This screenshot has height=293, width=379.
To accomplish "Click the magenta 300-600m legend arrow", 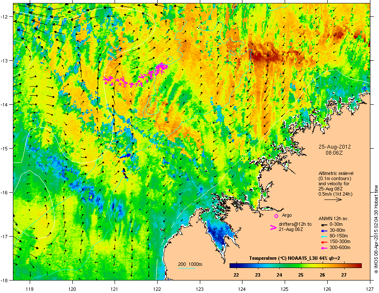I will tap(324, 248).
